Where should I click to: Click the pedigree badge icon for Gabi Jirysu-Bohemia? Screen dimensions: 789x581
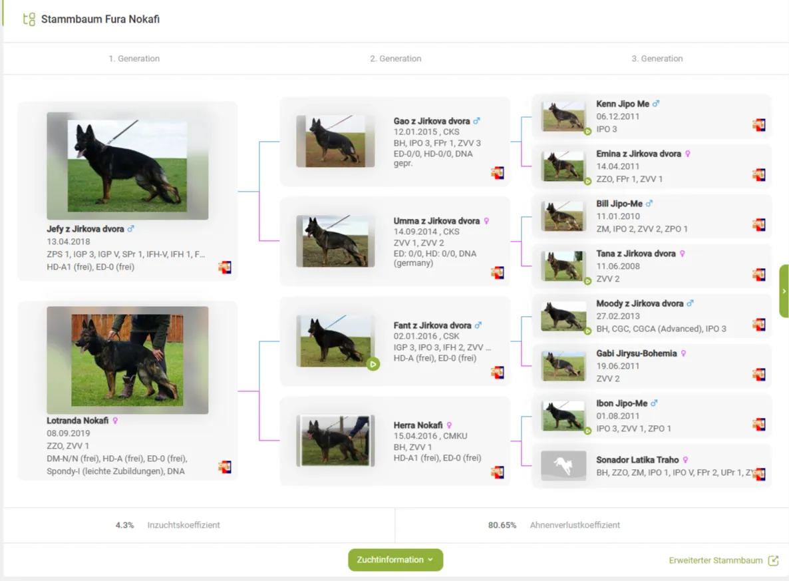point(759,375)
